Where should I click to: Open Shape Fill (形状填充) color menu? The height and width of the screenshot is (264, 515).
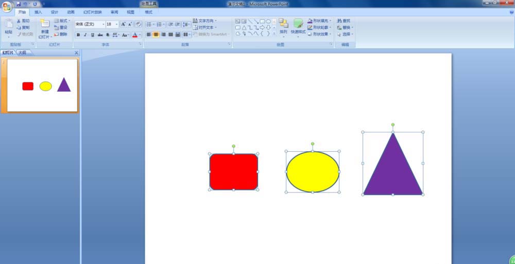(319, 21)
